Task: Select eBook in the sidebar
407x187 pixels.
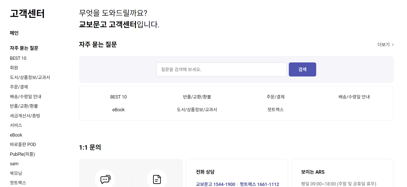Action: pyautogui.click(x=16, y=135)
